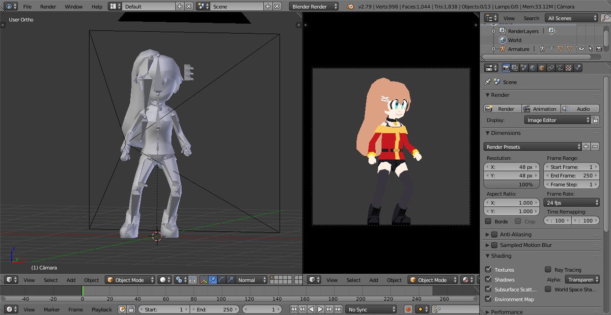The height and width of the screenshot is (315, 611).
Task: Play the animation forward
Action: (x=320, y=309)
